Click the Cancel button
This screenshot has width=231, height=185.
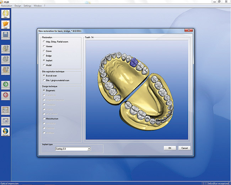coord(184,148)
